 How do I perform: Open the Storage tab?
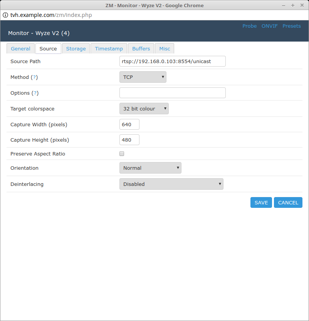tap(76, 48)
